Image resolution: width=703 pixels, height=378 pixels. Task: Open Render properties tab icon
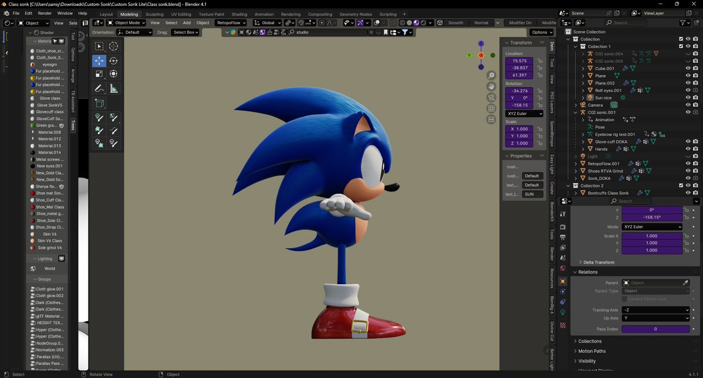pyautogui.click(x=562, y=226)
